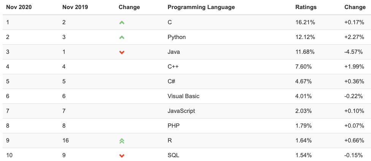Open the Java language entry
The height and width of the screenshot is (161, 371).
pyautogui.click(x=173, y=52)
